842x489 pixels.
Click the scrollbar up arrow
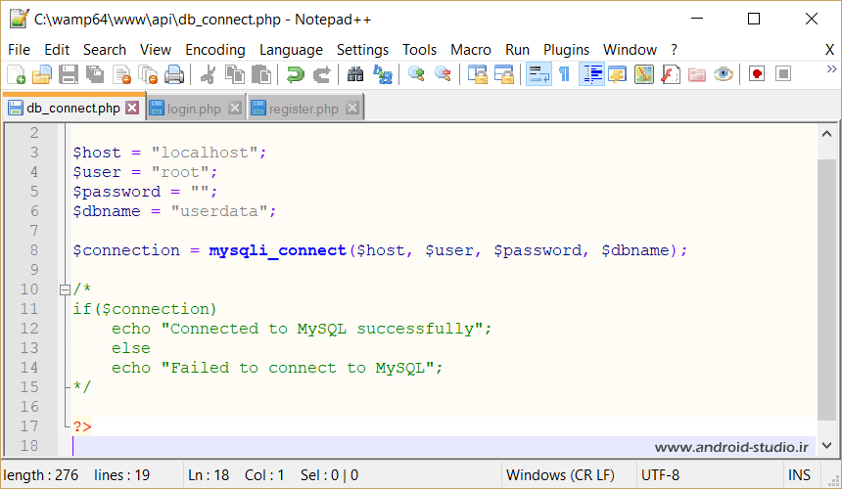click(827, 134)
